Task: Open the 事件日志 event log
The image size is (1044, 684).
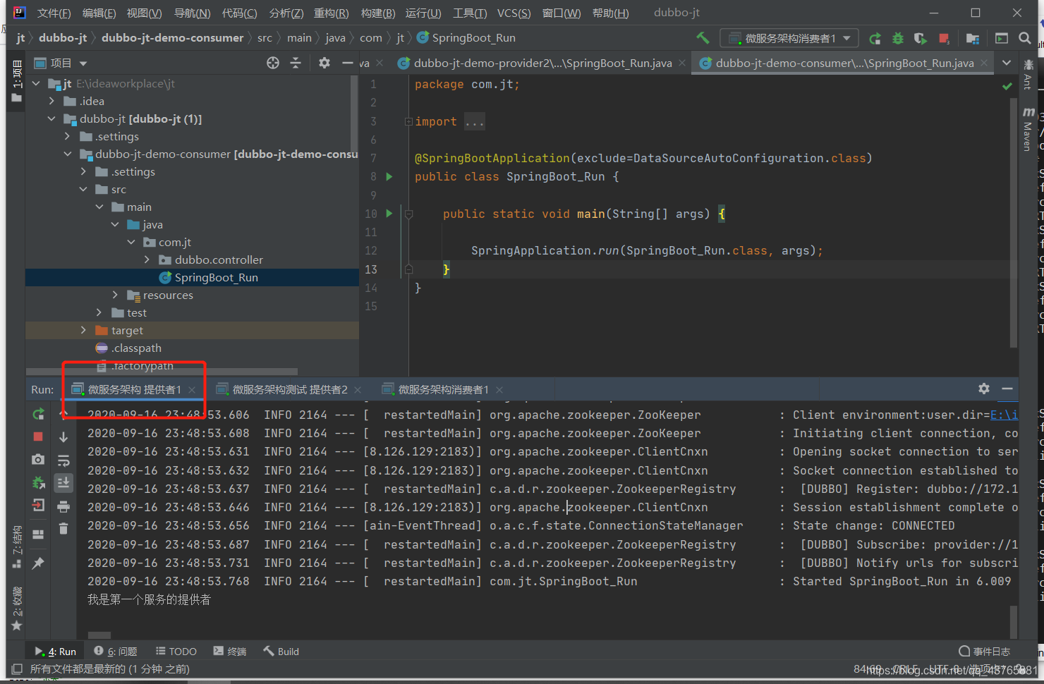Action: tap(985, 651)
